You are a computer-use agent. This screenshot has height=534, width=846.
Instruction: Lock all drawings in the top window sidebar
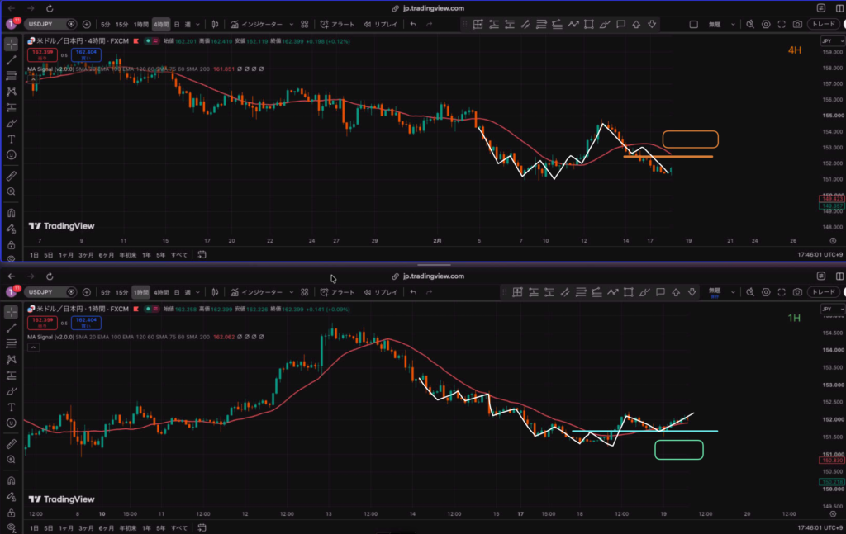[x=12, y=245]
